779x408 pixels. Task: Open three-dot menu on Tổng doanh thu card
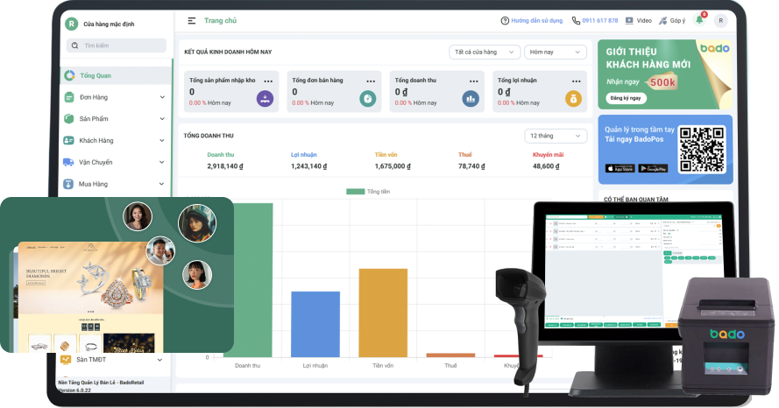[473, 81]
